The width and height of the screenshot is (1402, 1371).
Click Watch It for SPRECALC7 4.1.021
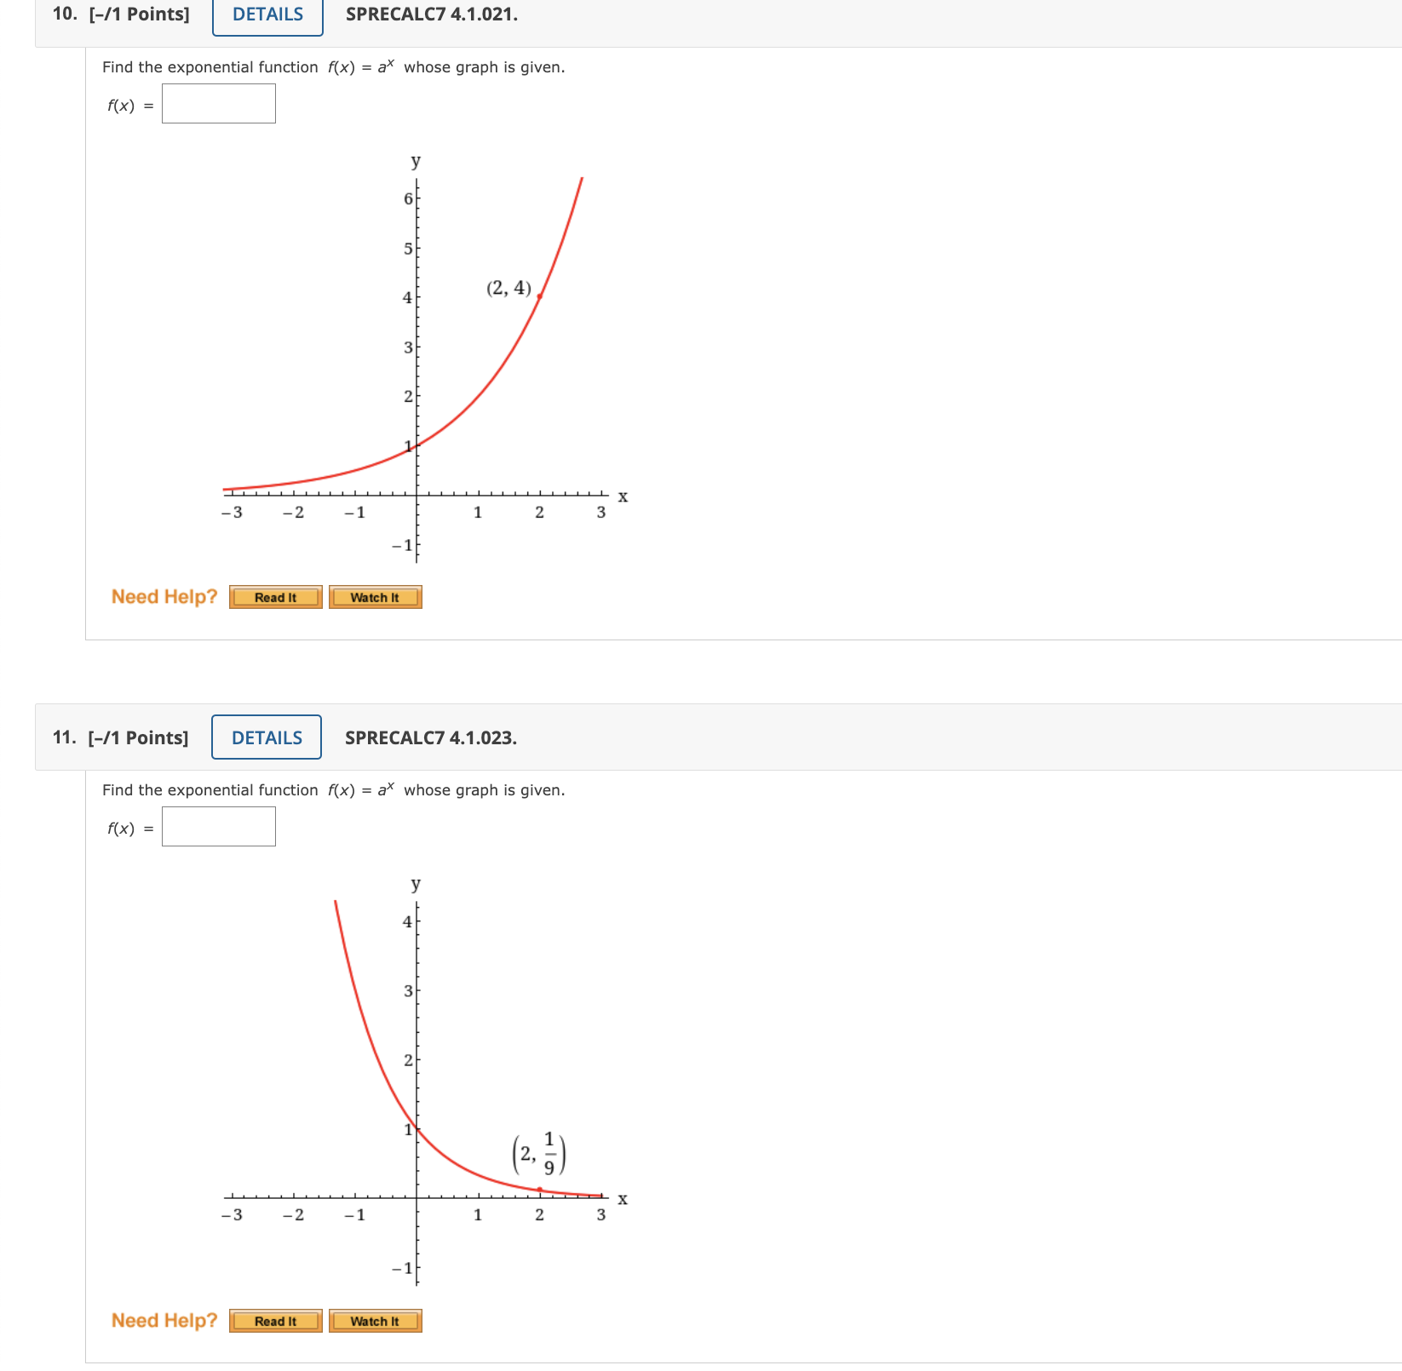pyautogui.click(x=375, y=597)
